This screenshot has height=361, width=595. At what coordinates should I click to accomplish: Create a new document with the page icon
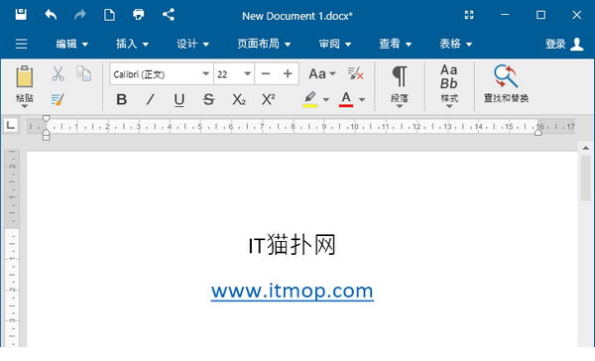click(x=109, y=15)
